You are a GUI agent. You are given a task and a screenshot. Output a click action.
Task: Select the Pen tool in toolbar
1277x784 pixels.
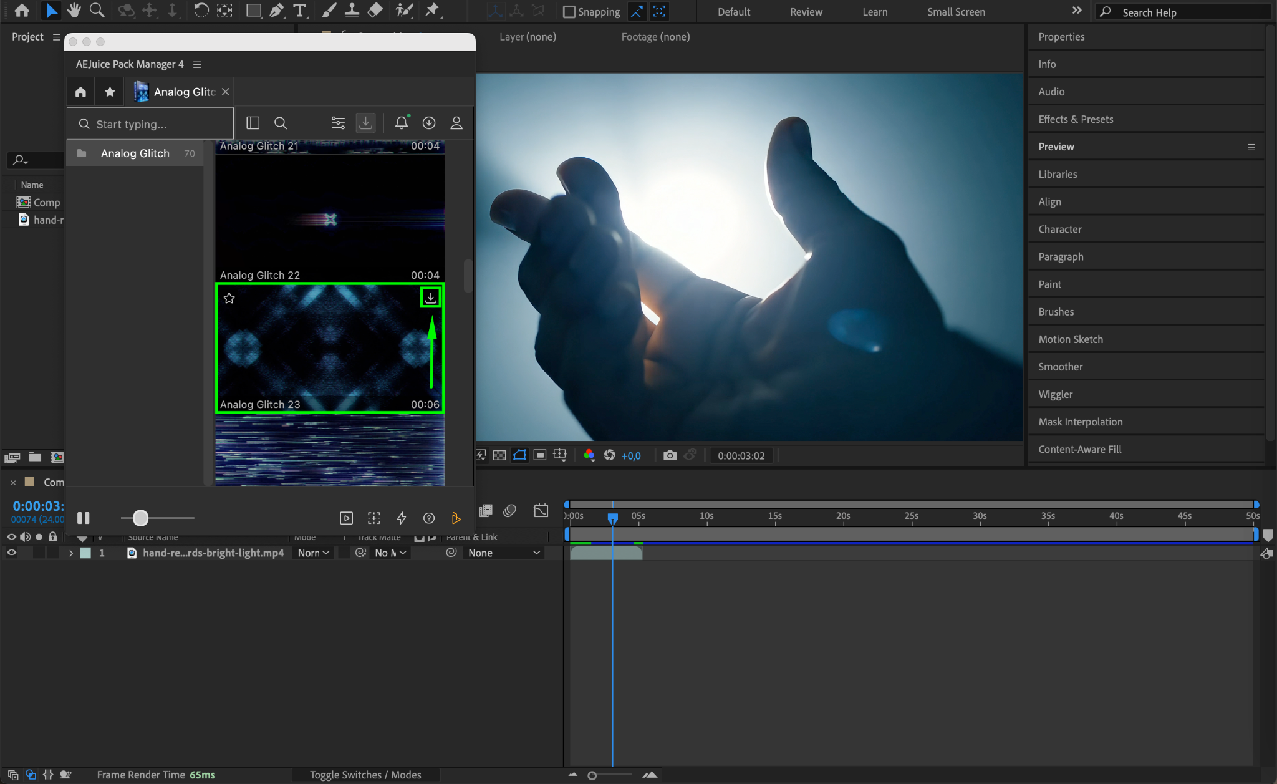[x=276, y=11]
